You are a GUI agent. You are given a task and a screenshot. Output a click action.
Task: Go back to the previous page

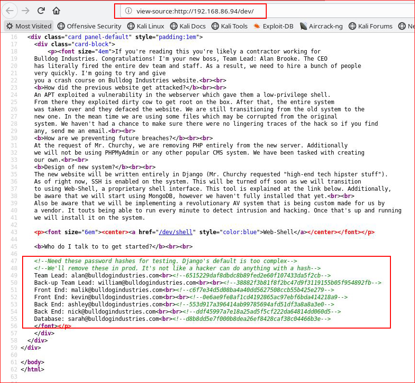[10, 11]
